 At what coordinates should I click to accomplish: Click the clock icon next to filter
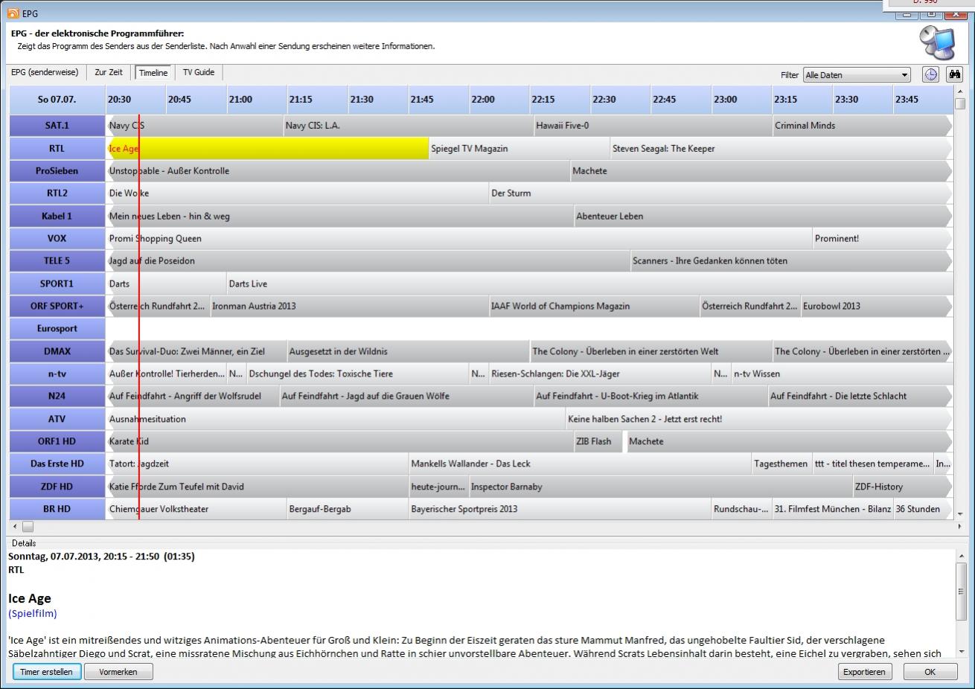pos(930,74)
